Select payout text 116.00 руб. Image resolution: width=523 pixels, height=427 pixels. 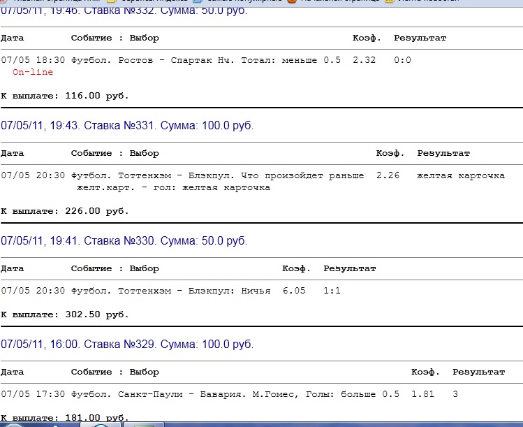(97, 96)
